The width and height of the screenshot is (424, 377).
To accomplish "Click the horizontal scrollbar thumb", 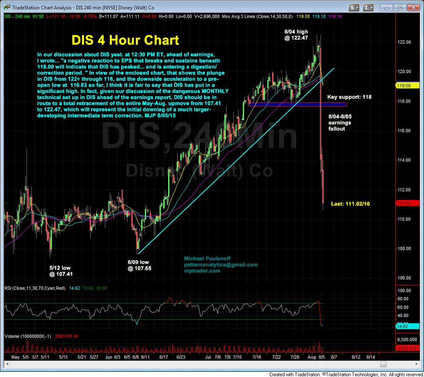I will coord(383,364).
